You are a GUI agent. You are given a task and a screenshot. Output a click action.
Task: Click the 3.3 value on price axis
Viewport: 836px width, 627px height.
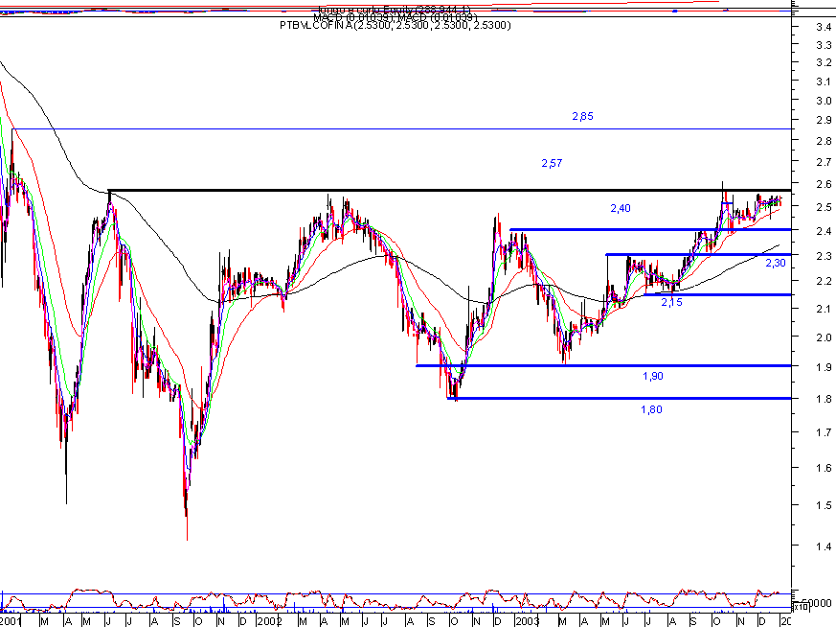(824, 46)
